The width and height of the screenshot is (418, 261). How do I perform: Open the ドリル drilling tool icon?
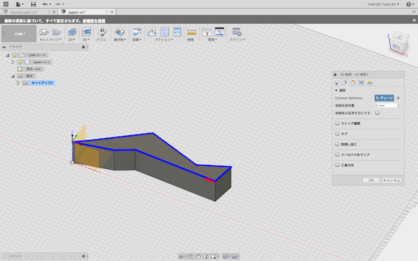[x=102, y=32]
